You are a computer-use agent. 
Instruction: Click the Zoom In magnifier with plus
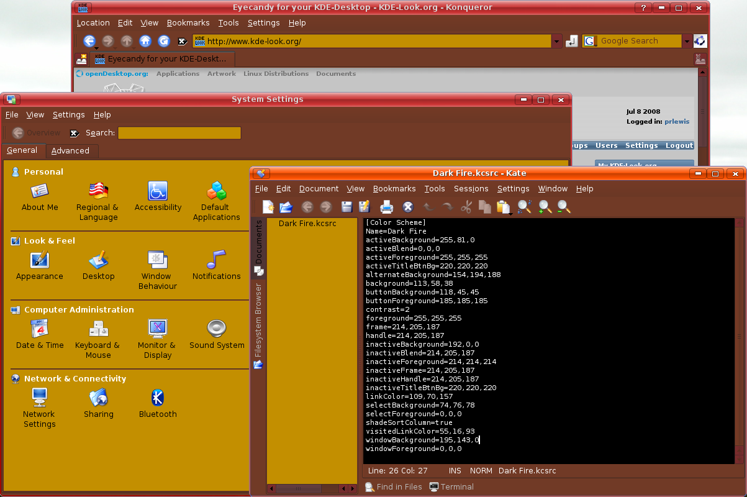[545, 207]
